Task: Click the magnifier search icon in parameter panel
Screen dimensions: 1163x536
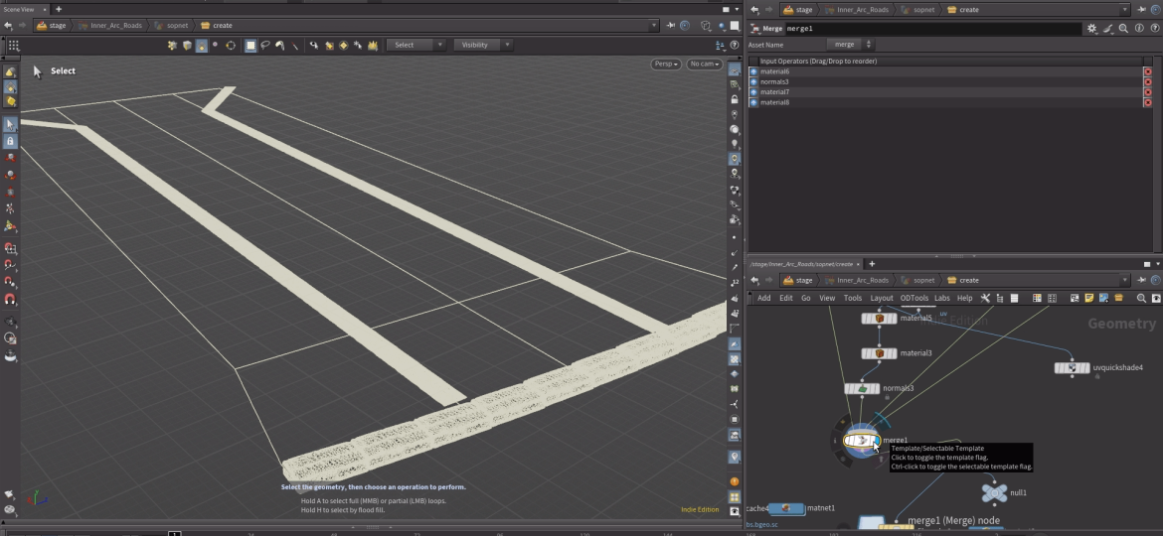Action: point(1123,29)
